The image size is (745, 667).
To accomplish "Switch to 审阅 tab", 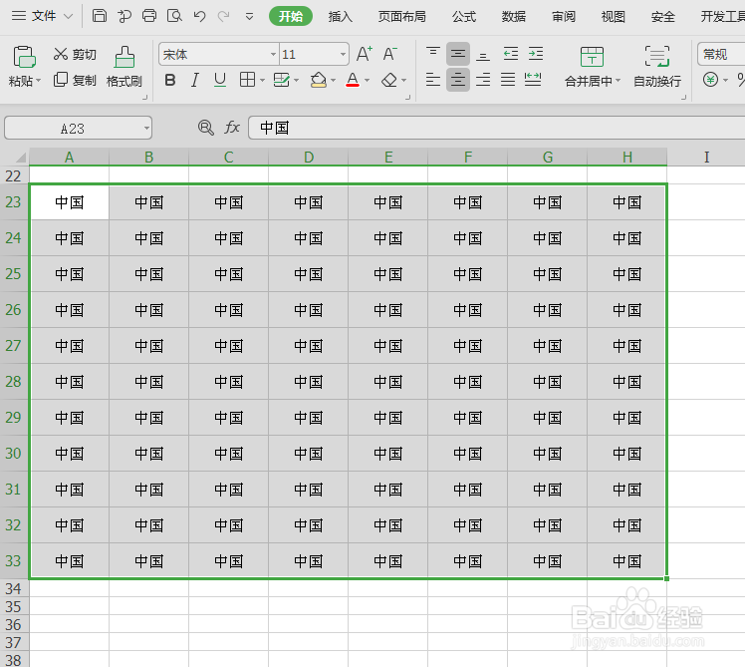I will tap(564, 17).
